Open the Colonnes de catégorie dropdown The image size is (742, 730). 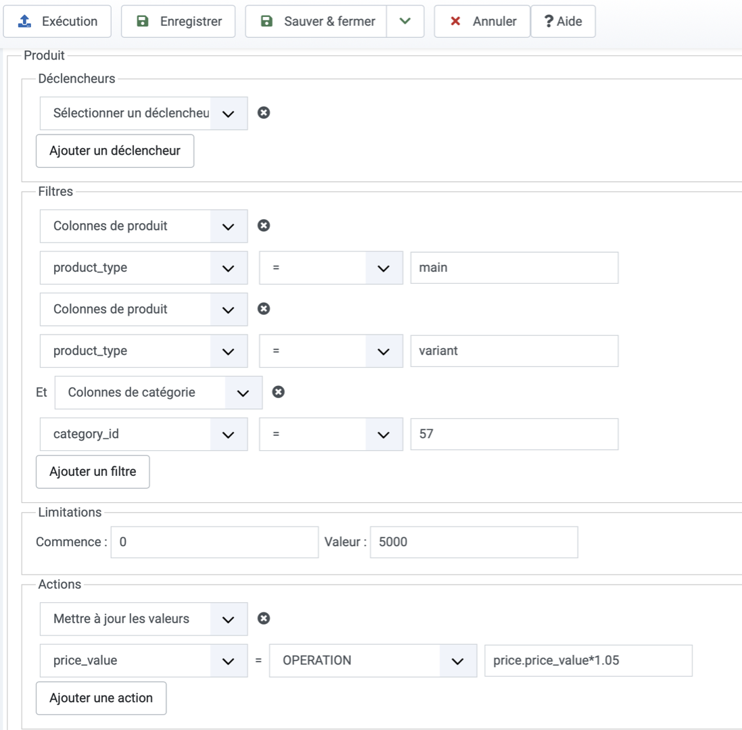[158, 393]
